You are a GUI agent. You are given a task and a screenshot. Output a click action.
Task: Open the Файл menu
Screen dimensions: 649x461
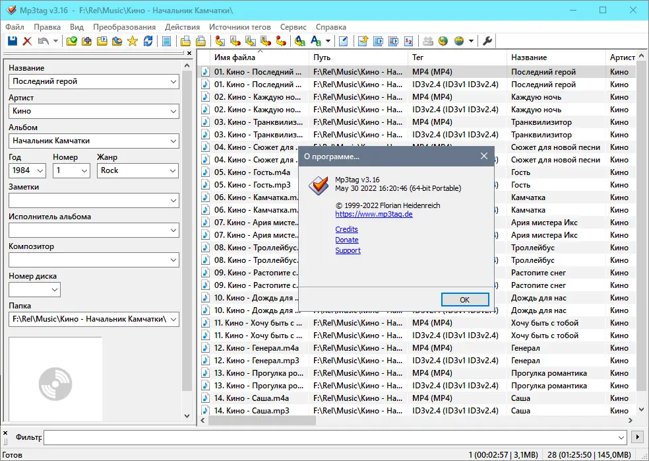point(15,27)
